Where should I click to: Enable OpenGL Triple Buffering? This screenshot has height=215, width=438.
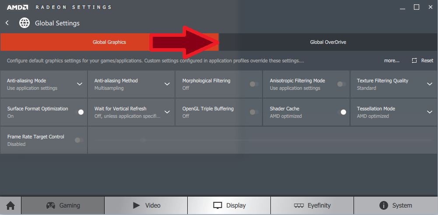coord(254,112)
